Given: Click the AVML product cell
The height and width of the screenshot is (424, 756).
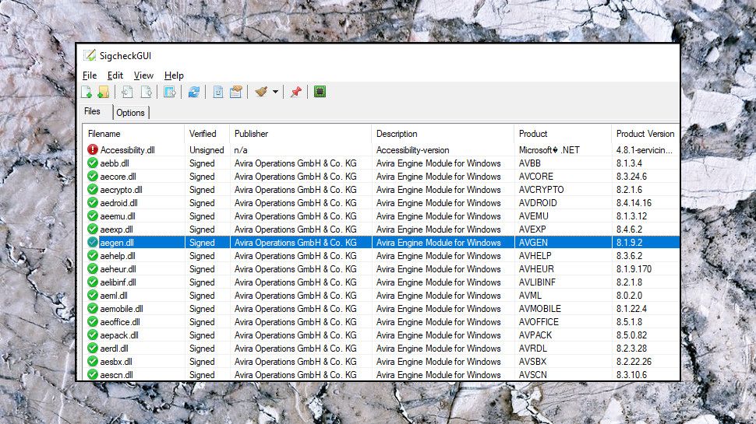Looking at the screenshot, I should [530, 296].
